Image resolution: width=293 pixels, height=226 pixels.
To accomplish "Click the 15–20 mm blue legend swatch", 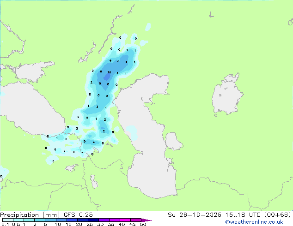I will [x=72, y=220].
